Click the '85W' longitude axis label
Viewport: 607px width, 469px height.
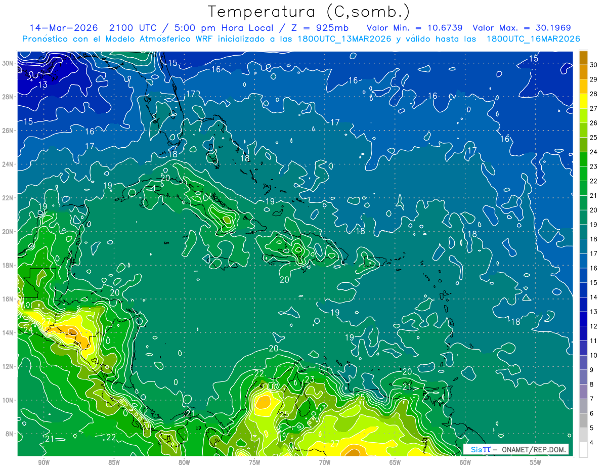pyautogui.click(x=114, y=462)
